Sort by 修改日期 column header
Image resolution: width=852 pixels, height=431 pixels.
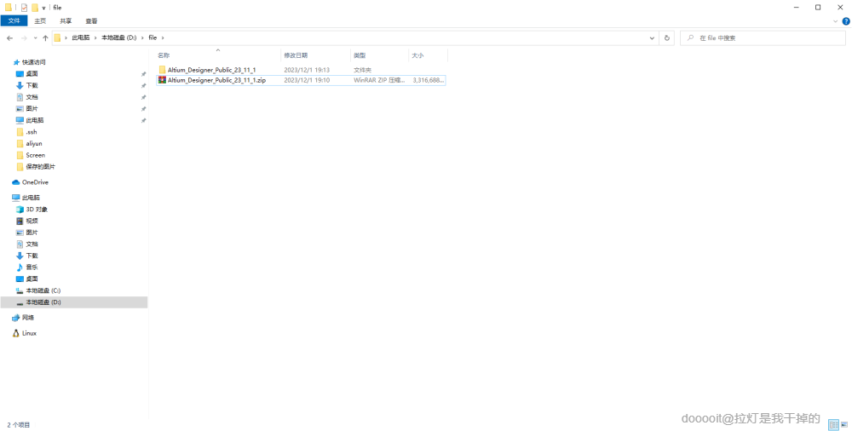pos(296,55)
